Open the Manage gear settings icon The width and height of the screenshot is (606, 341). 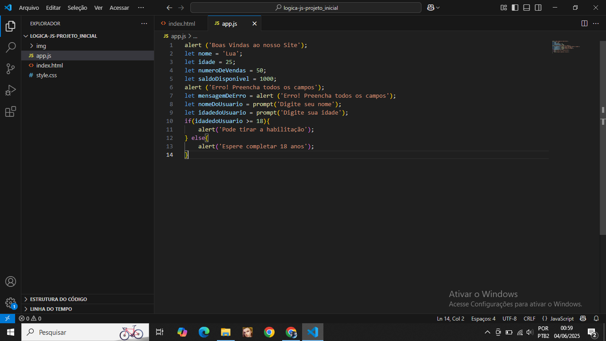tap(11, 303)
